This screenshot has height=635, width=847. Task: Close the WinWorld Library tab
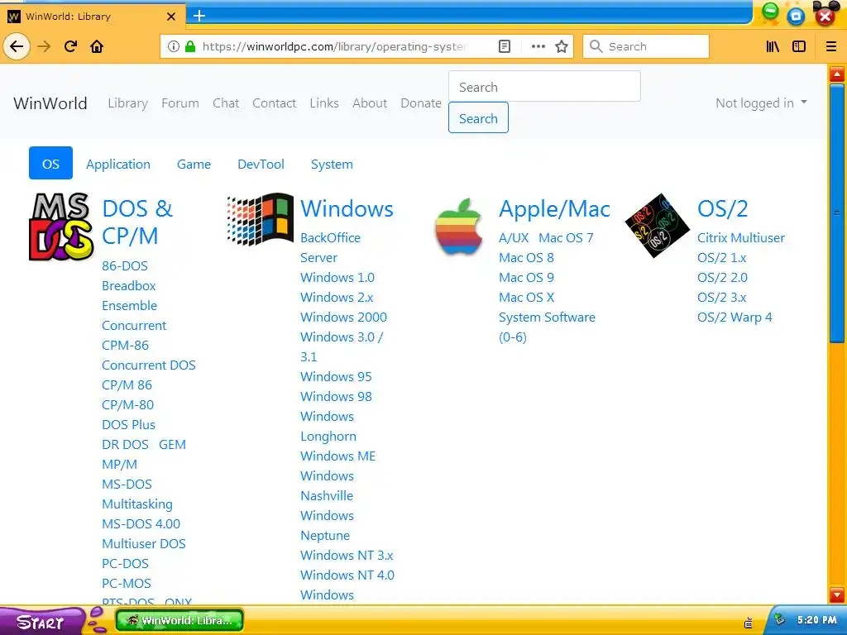pyautogui.click(x=171, y=17)
